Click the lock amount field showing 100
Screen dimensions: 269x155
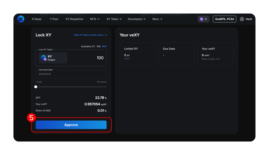coord(100,58)
